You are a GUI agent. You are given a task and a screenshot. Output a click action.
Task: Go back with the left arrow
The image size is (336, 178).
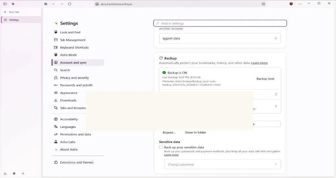pyautogui.click(x=54, y=4)
